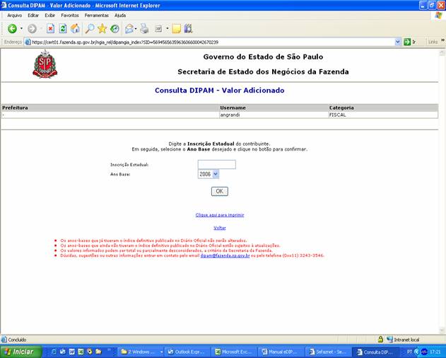
Task: Go to the Home page icon
Action: pos(75,29)
